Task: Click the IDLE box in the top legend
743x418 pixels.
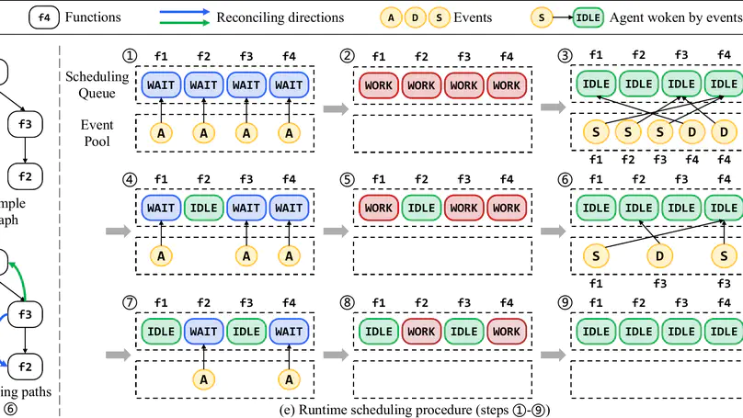Action: 588,18
